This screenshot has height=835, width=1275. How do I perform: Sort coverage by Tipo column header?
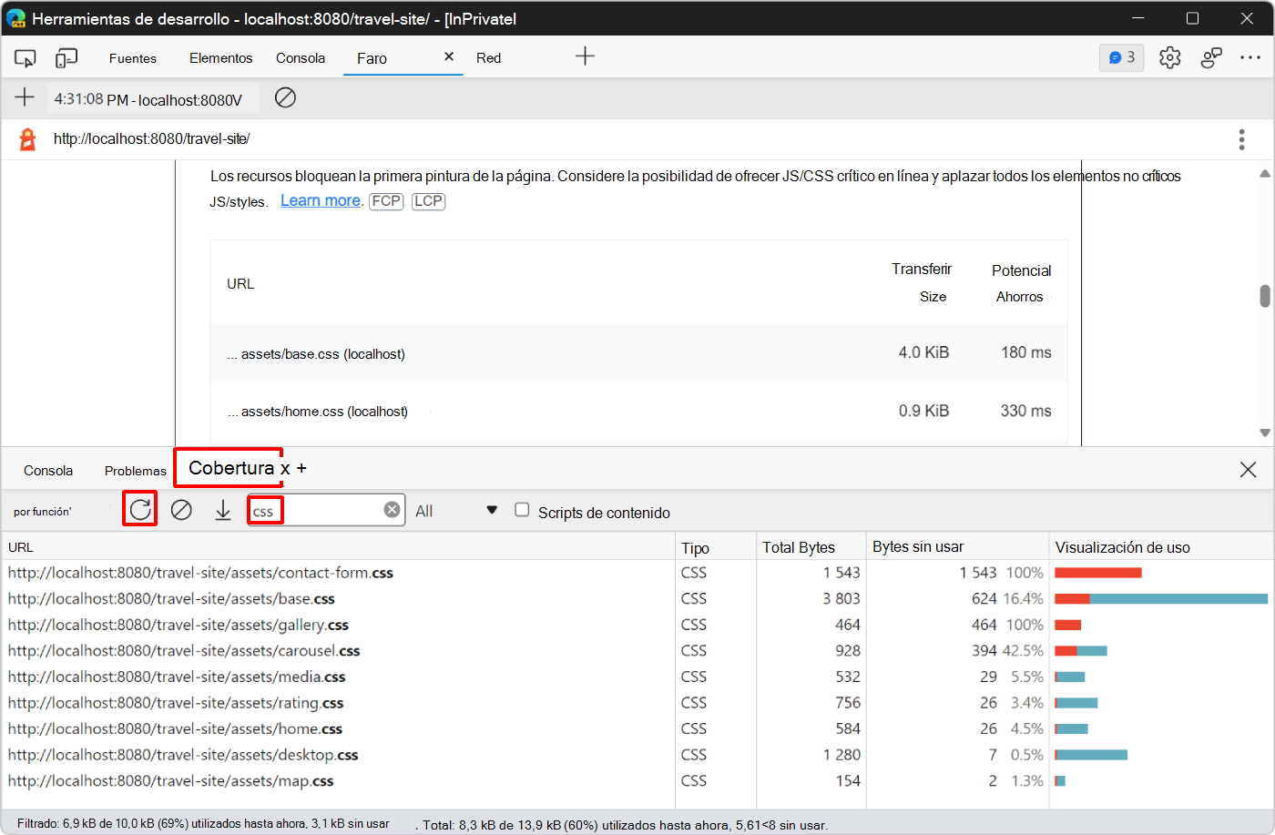(716, 547)
